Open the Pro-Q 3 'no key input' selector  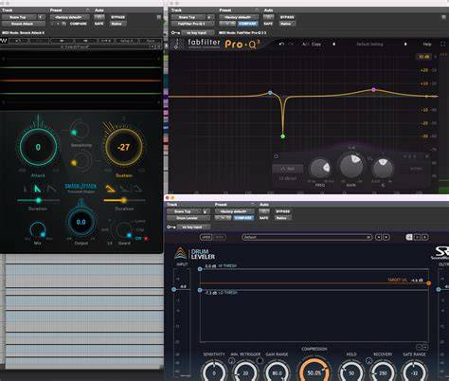196,32
